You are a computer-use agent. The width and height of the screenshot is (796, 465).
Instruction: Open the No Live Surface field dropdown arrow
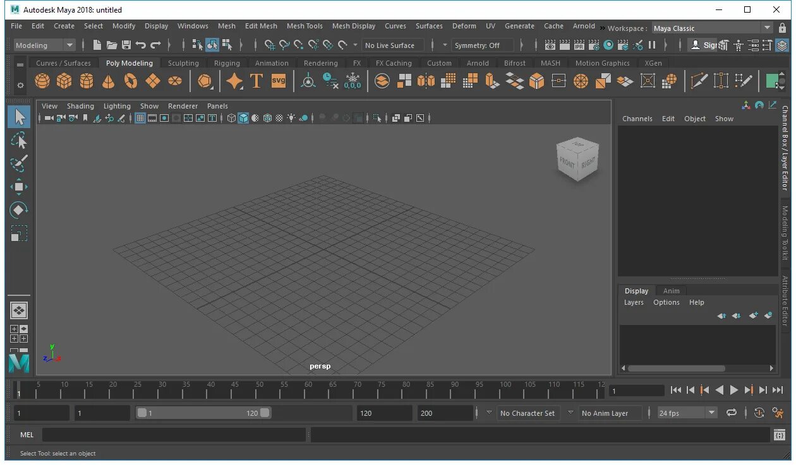coord(355,45)
